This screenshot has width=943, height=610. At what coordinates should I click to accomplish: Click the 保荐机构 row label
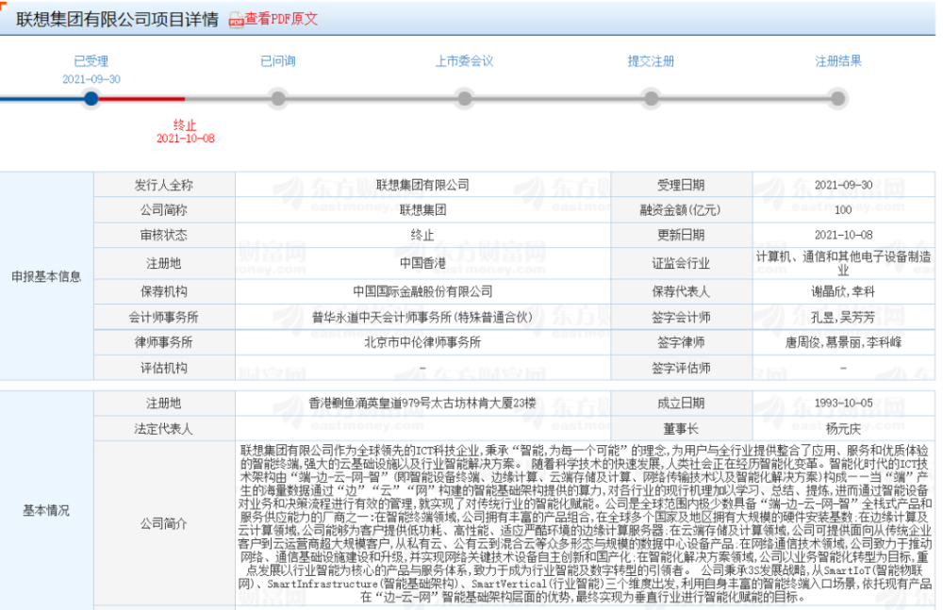tap(163, 291)
